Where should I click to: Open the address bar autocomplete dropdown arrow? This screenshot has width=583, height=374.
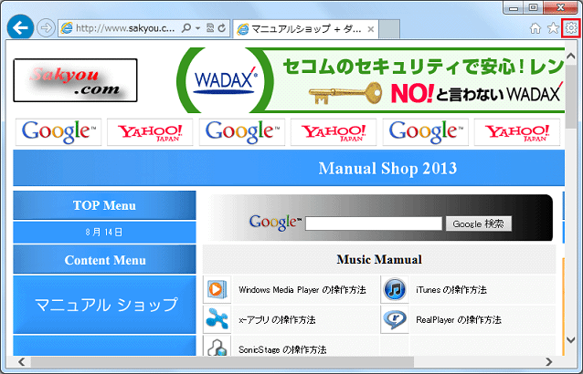pos(197,28)
